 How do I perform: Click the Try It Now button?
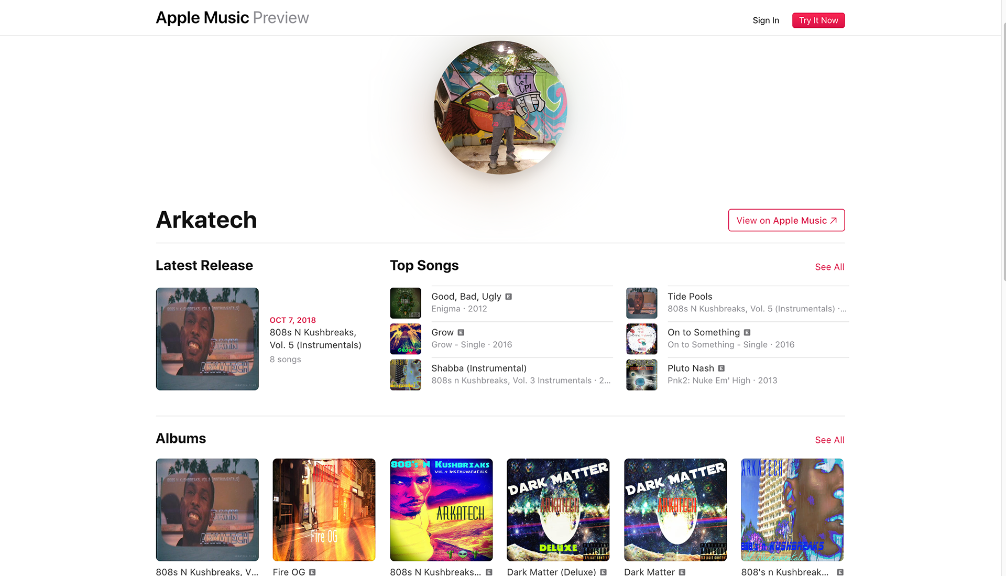(818, 20)
